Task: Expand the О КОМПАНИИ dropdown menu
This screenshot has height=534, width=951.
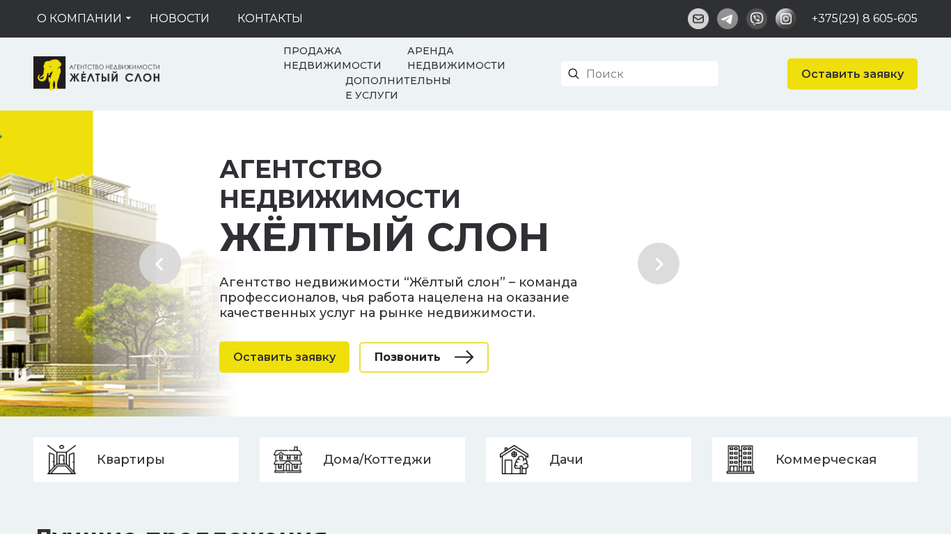Action: [84, 19]
